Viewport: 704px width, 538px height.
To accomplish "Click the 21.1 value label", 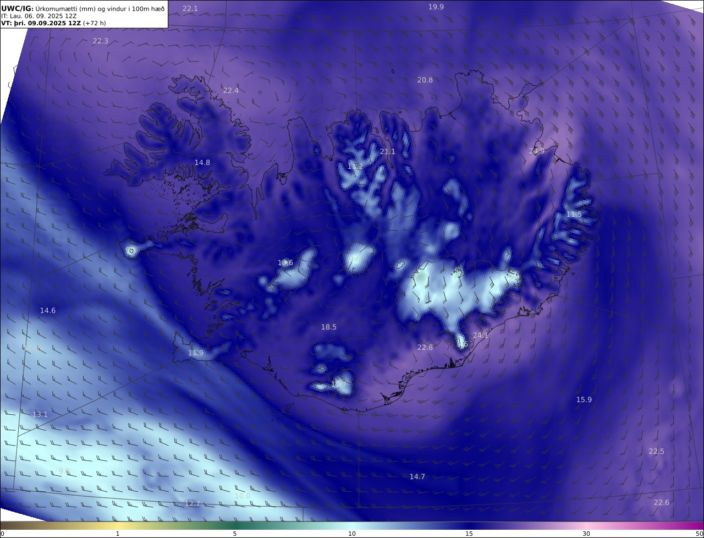I will click(x=388, y=152).
